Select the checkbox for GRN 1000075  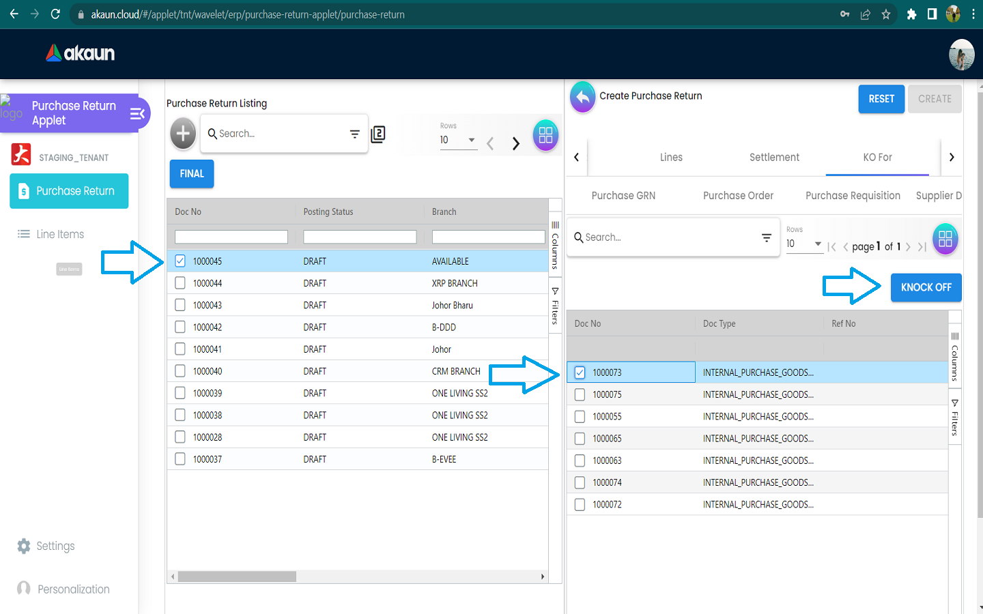(x=580, y=394)
